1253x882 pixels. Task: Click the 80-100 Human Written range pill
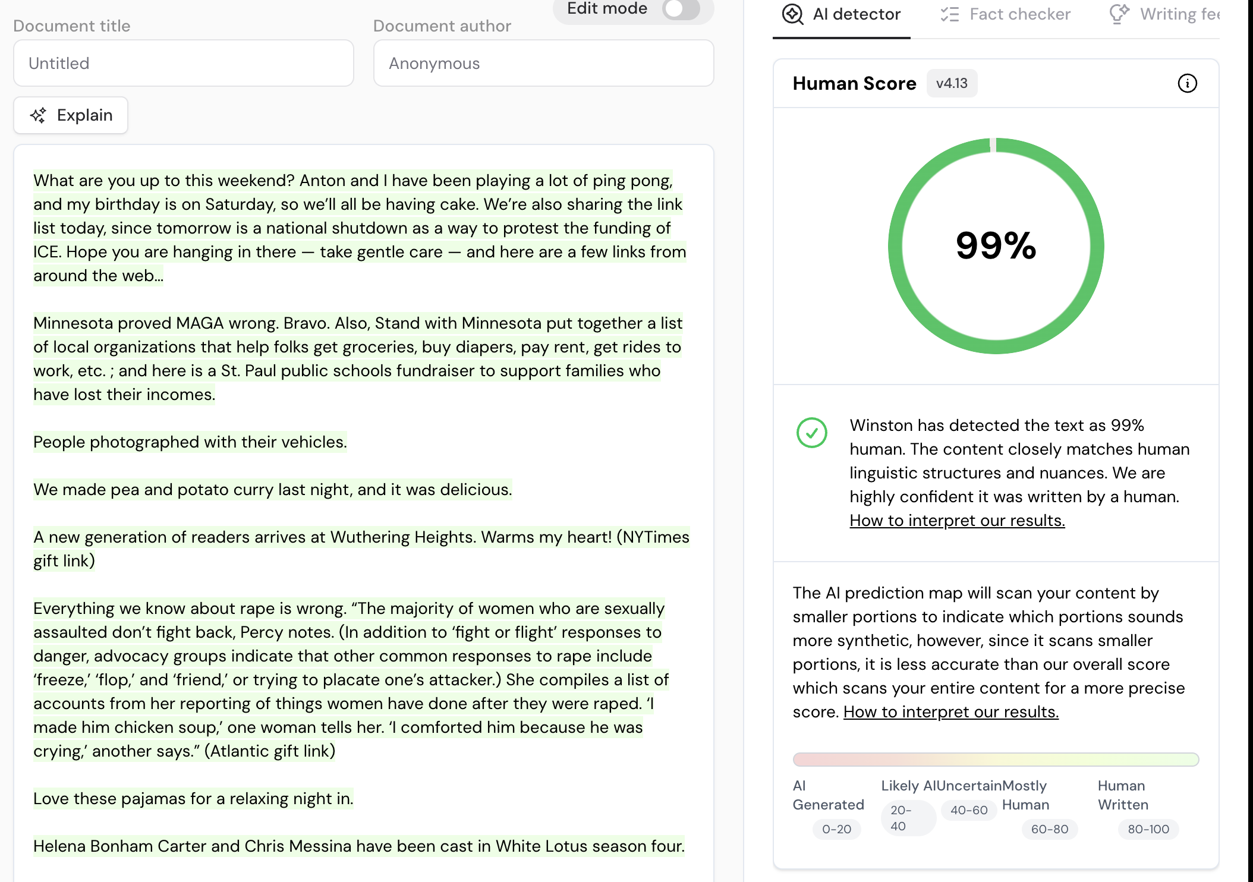coord(1148,829)
